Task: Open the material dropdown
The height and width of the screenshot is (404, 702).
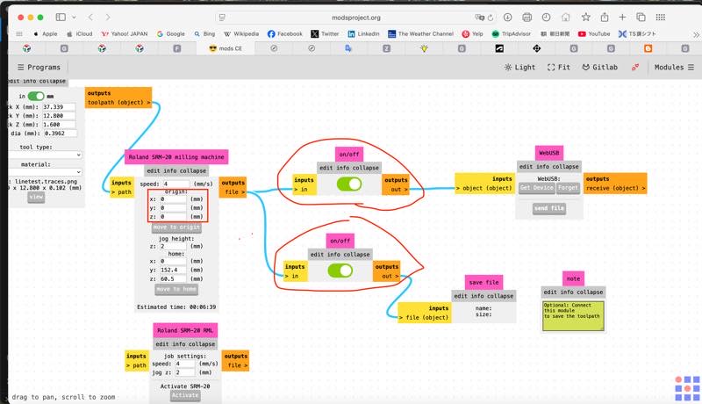Action: click(x=45, y=172)
